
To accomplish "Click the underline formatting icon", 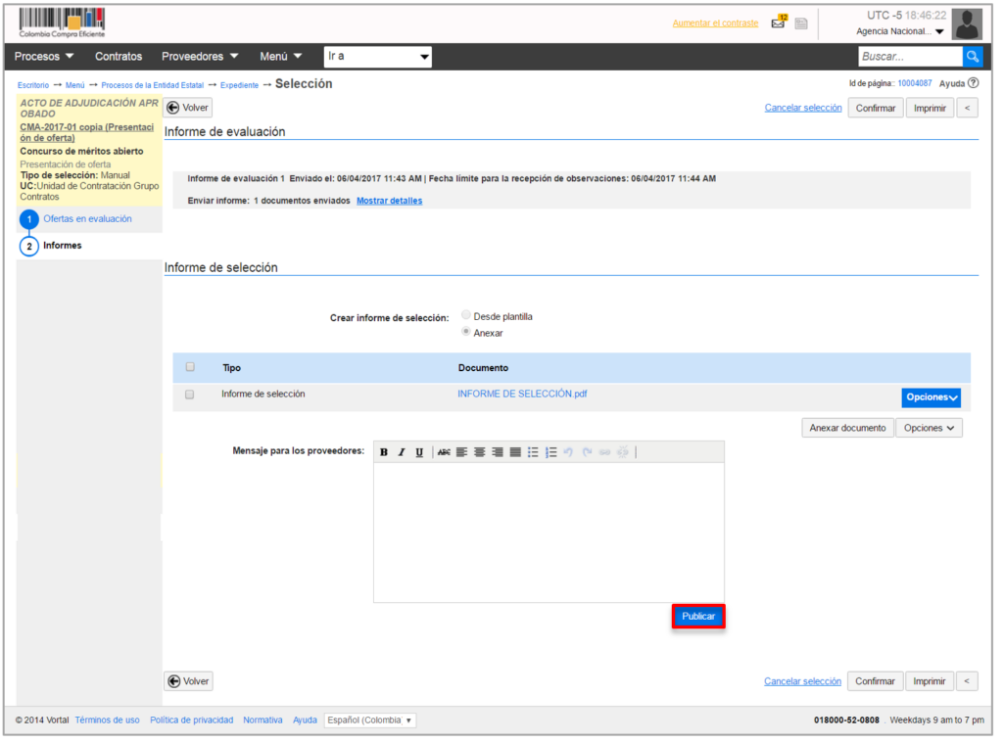I will 419,452.
